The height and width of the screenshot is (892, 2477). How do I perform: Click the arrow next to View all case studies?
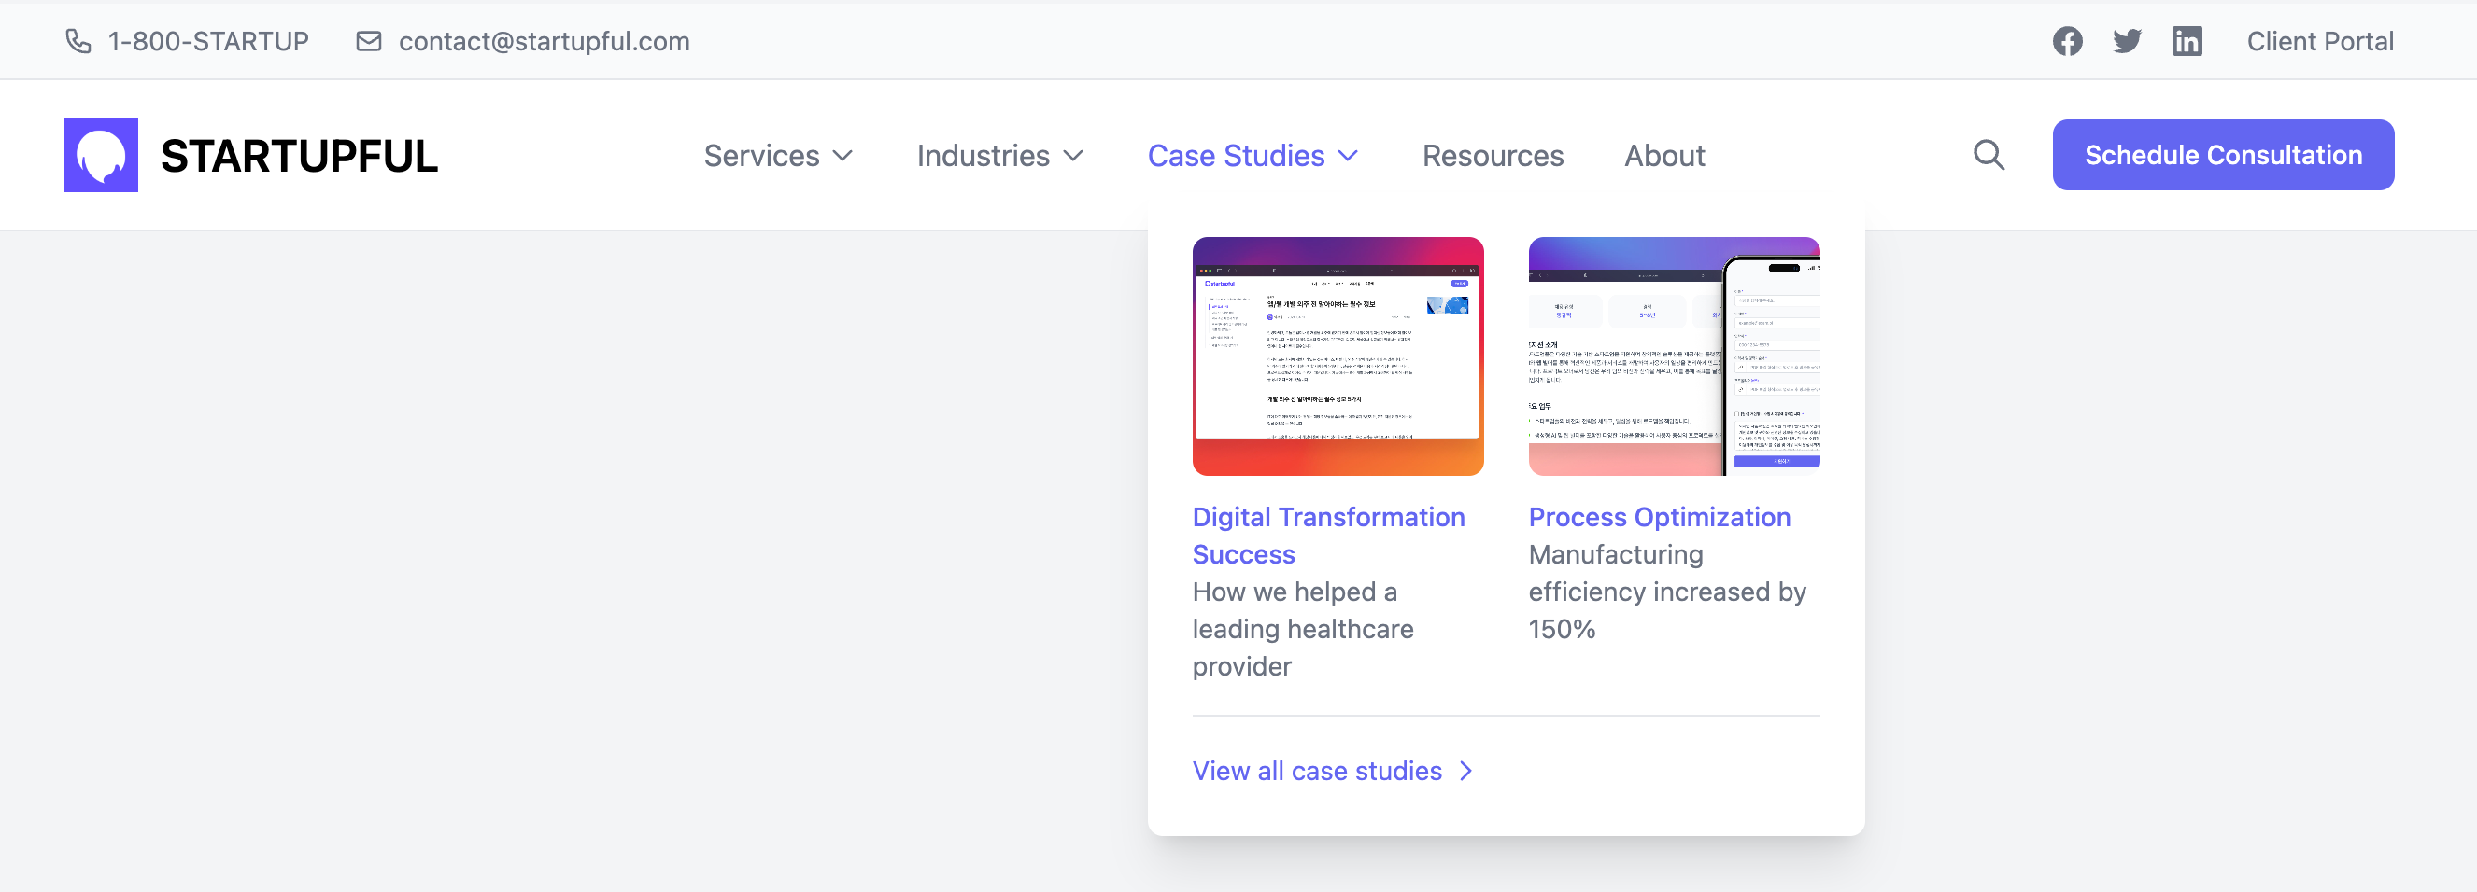point(1465,771)
